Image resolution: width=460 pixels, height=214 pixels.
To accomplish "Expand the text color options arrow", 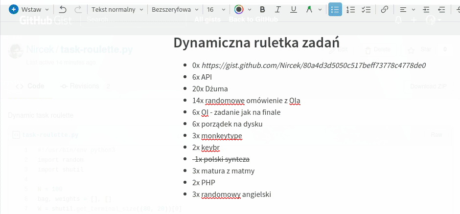I will click(x=250, y=10).
